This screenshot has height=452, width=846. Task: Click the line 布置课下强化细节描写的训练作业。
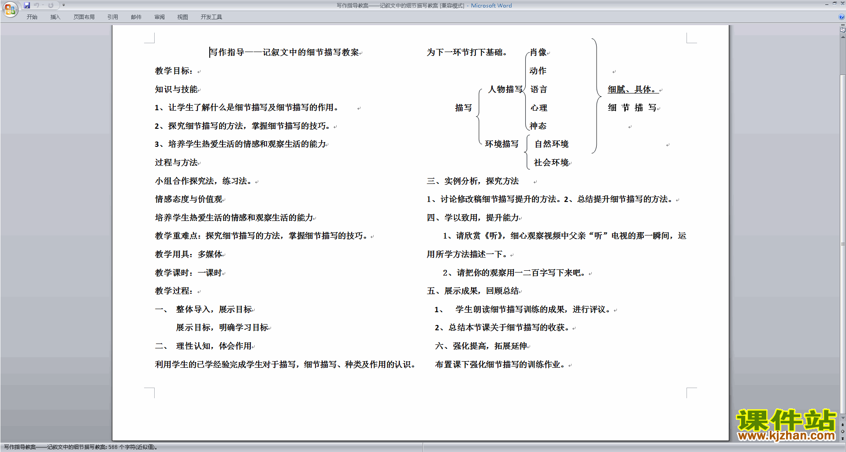click(x=501, y=365)
